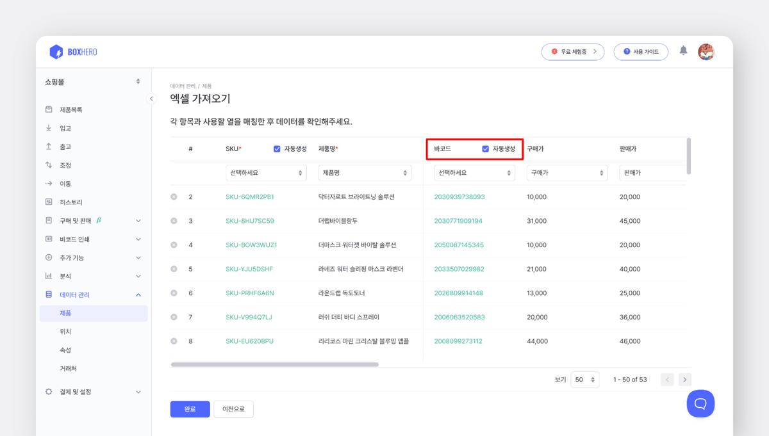Open the 선택하세요 dropdown under 바코드
Image resolution: width=769 pixels, height=436 pixels.
coord(474,172)
